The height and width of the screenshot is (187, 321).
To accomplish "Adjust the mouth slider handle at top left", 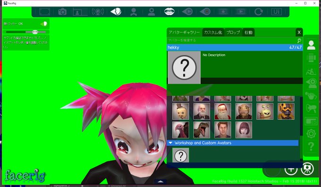I will click(x=35, y=32).
